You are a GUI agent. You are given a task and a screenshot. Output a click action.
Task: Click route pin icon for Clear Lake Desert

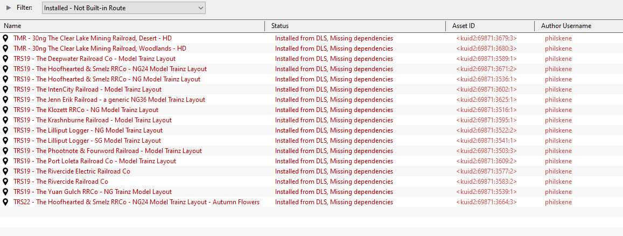tap(5, 38)
